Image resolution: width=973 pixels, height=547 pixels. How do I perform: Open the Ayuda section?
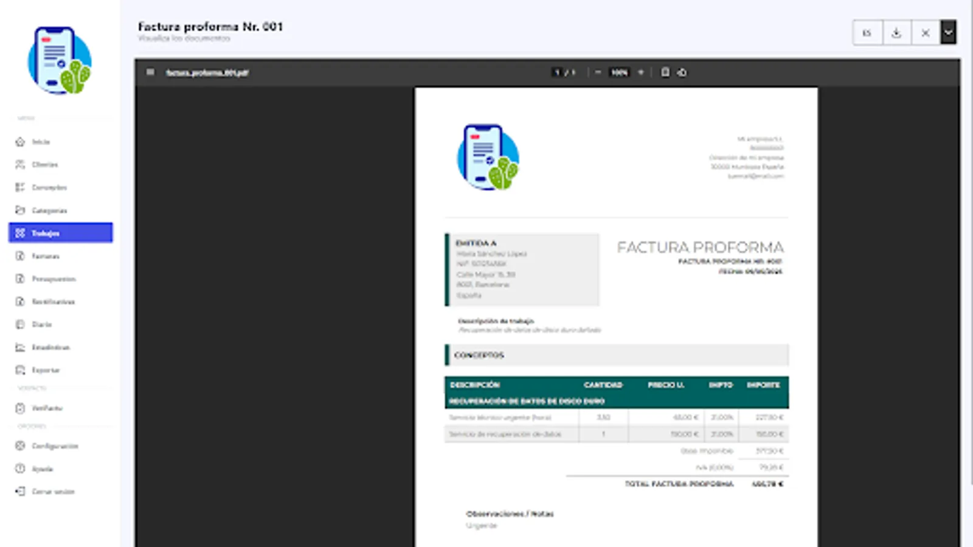43,469
